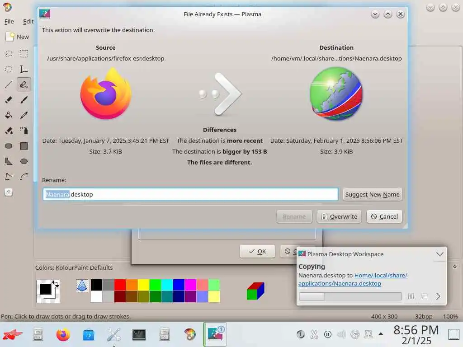463x347 pixels.
Task: Select the Rounded Rectangle tool
Action: point(9,146)
